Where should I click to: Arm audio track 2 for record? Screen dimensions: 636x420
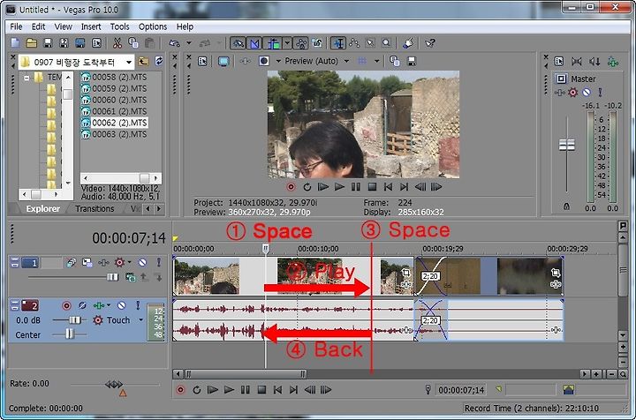tap(66, 305)
